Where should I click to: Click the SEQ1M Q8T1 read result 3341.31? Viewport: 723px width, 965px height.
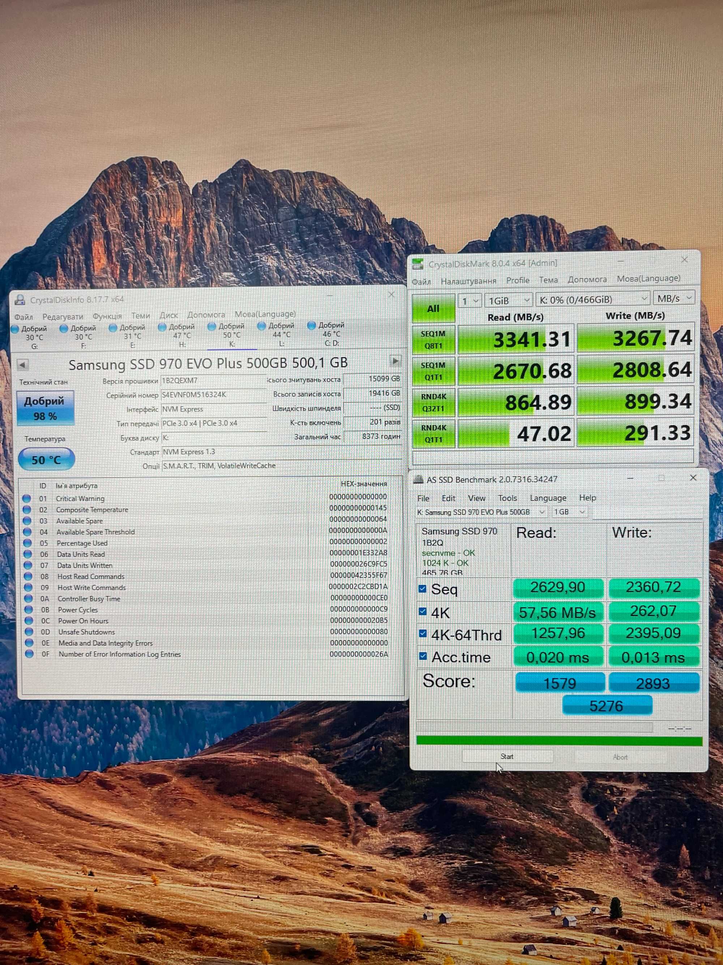(515, 339)
